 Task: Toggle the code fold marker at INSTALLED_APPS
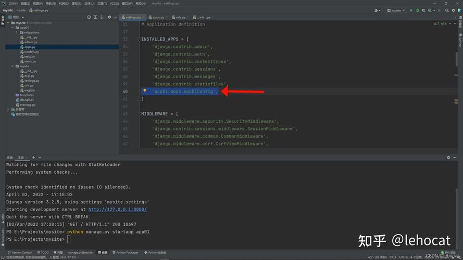pos(139,39)
